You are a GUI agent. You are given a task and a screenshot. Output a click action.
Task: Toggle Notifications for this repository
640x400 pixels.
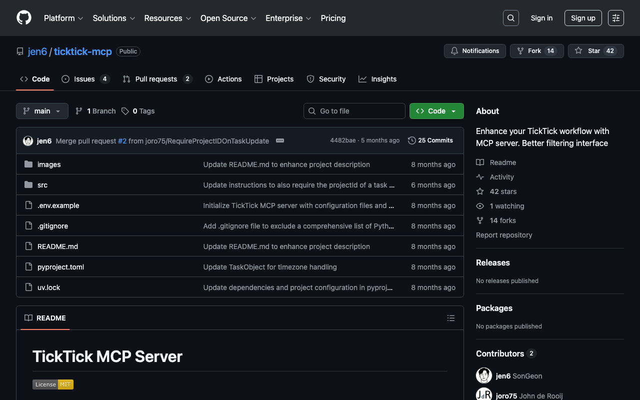(x=474, y=51)
